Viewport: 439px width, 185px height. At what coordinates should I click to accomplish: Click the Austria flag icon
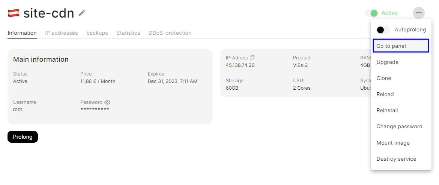(14, 13)
